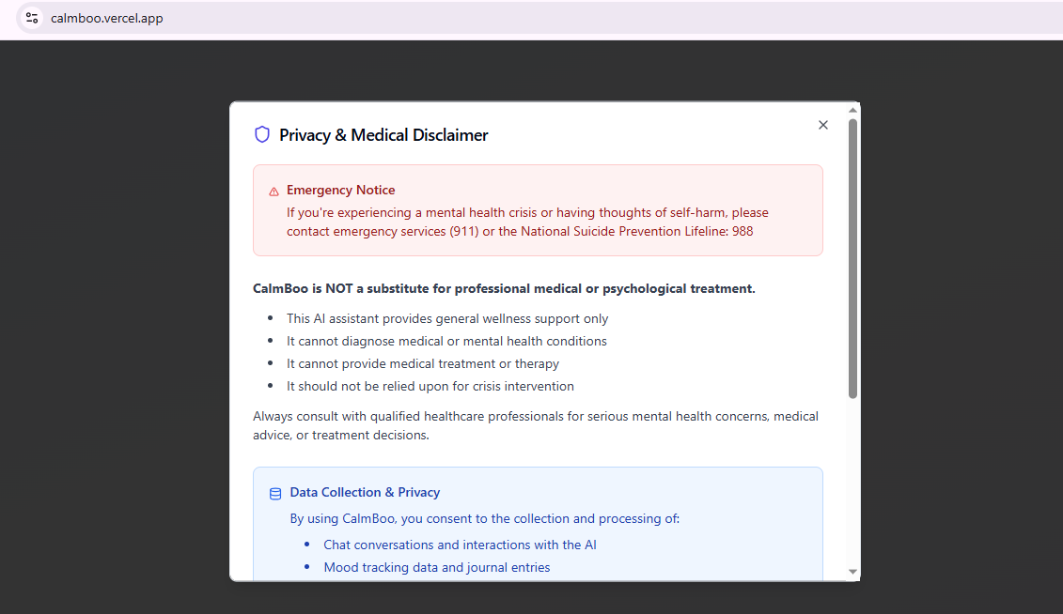Close the Privacy & Medical Disclaimer dialog

click(x=823, y=125)
